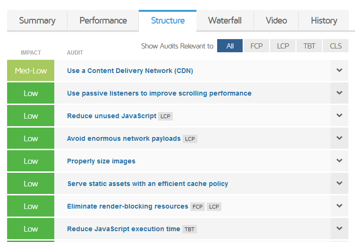Expand the enormous network payloads chevron
The height and width of the screenshot is (242, 355).
(x=339, y=138)
